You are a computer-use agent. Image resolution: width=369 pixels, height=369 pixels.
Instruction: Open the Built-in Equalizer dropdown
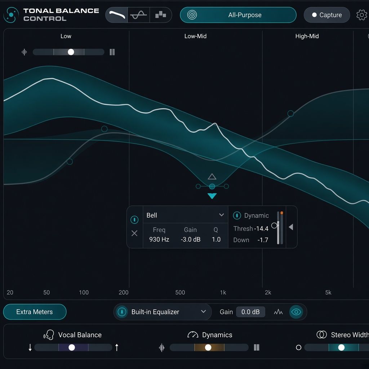tap(169, 312)
